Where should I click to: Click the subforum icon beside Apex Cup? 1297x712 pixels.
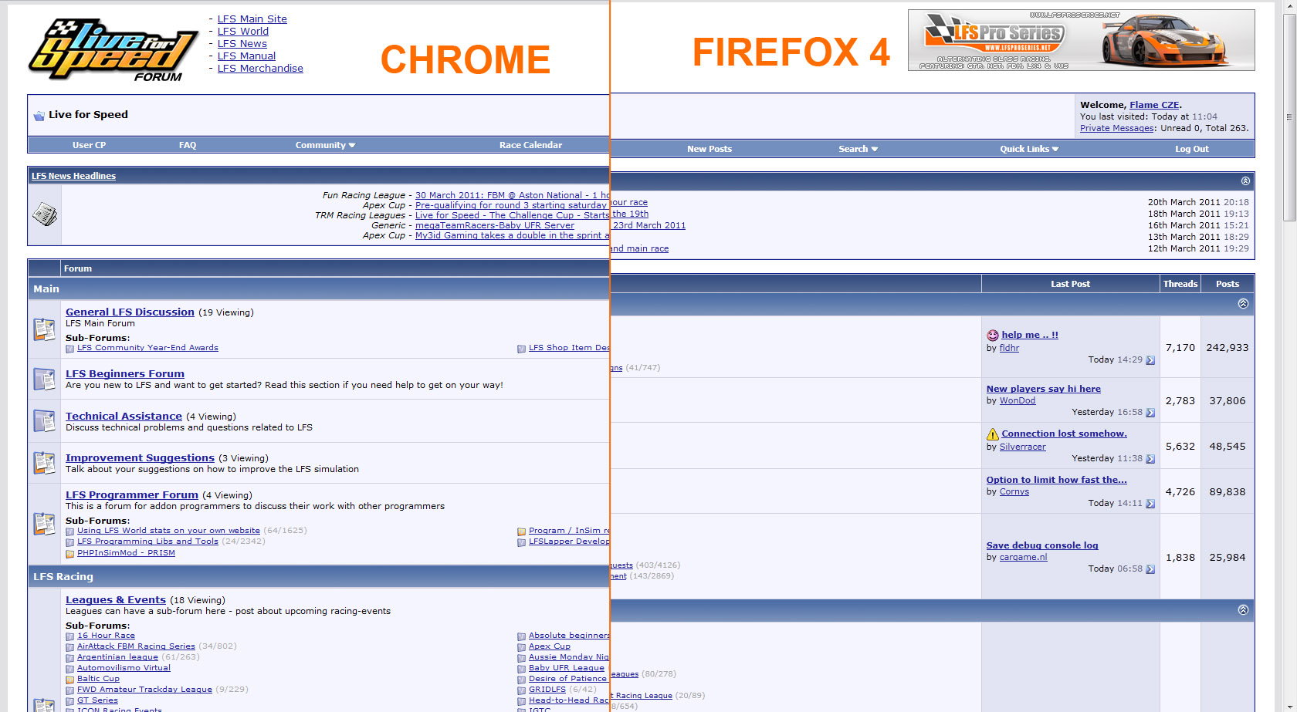pos(522,647)
